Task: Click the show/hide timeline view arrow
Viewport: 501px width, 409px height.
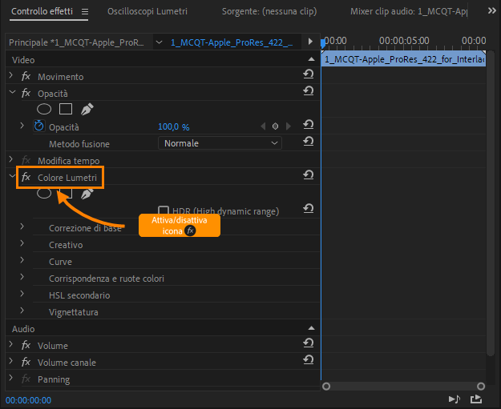Action: tap(310, 42)
